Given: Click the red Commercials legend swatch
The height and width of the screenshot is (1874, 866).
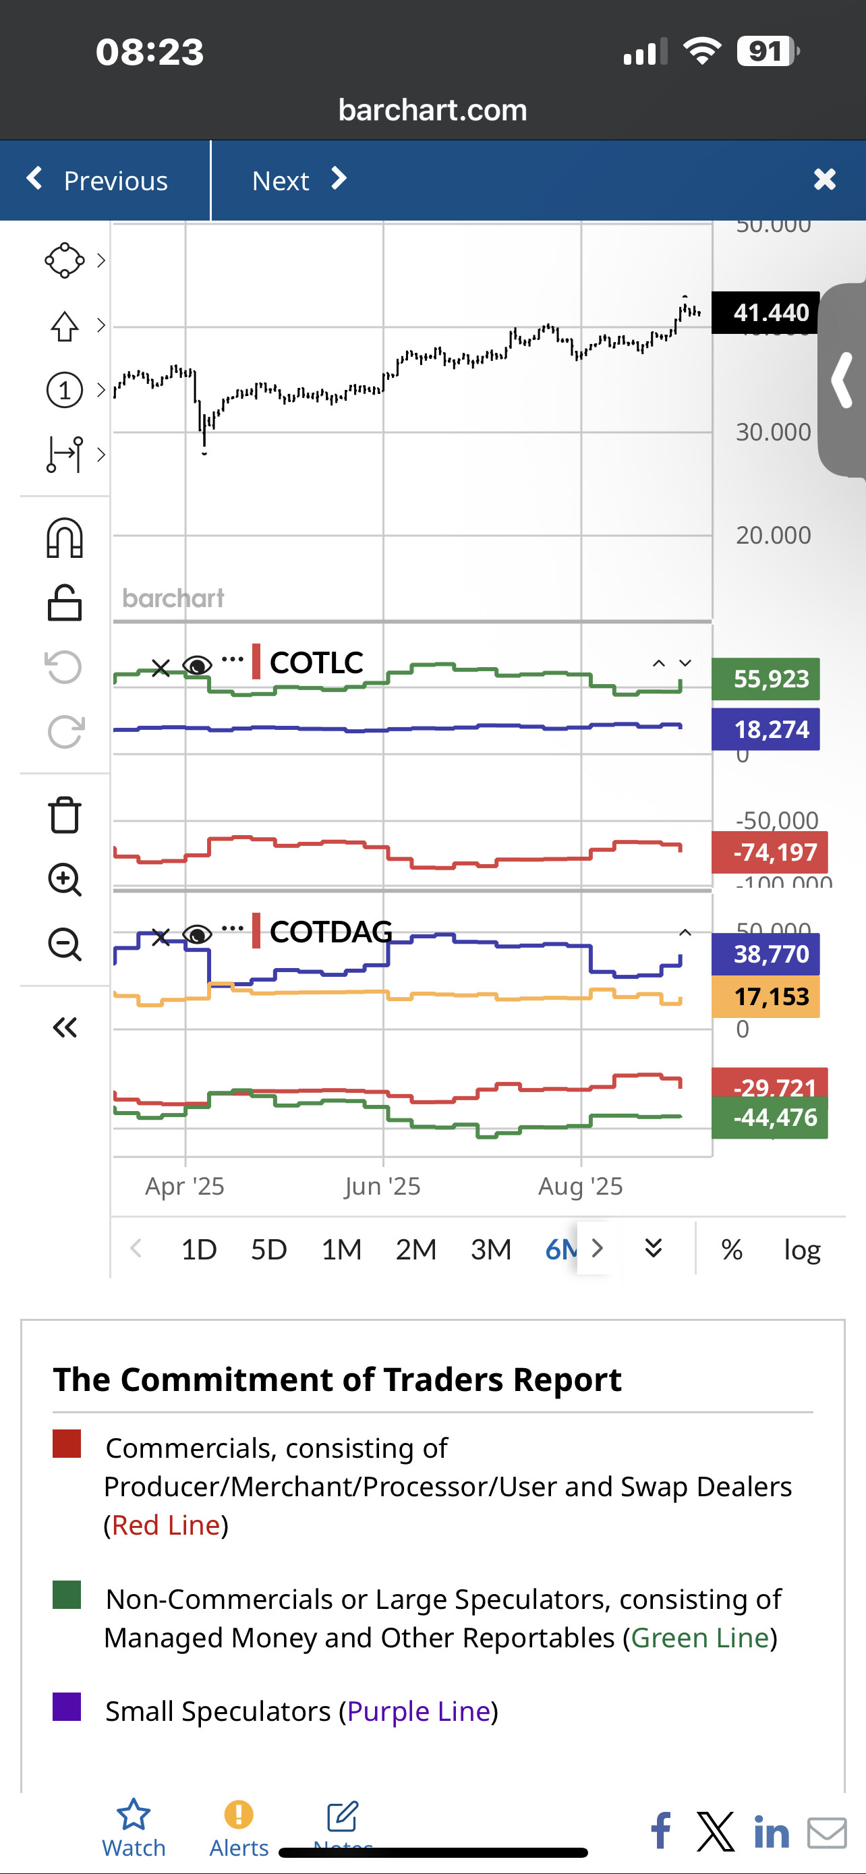Looking at the screenshot, I should (67, 1444).
